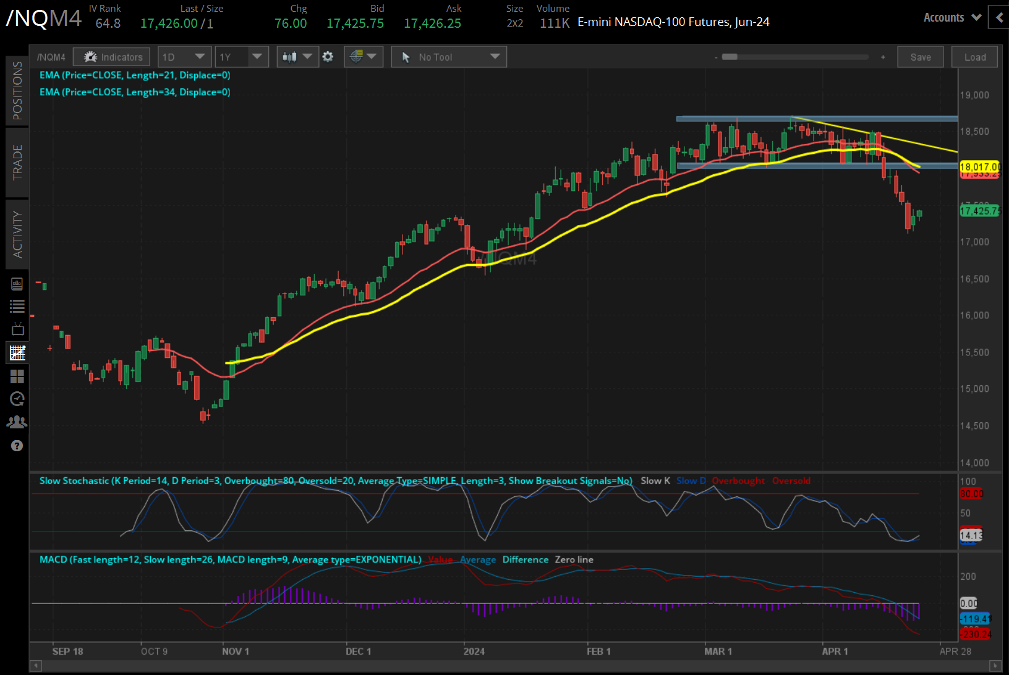Screen dimensions: 1009x675
Task: Open the community people icon in sidebar
Action: (x=17, y=422)
